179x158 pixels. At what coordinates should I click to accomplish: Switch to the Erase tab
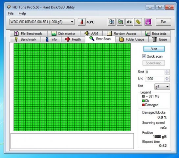pos(160,39)
